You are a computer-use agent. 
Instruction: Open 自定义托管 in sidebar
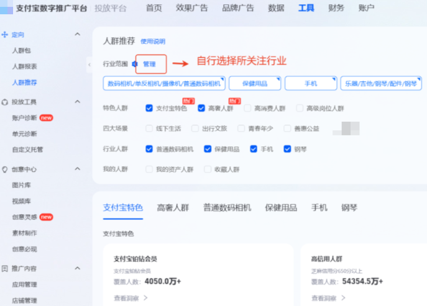coord(27,150)
